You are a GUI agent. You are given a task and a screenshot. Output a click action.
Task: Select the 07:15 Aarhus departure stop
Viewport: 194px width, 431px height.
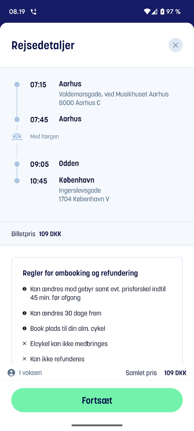(x=99, y=93)
